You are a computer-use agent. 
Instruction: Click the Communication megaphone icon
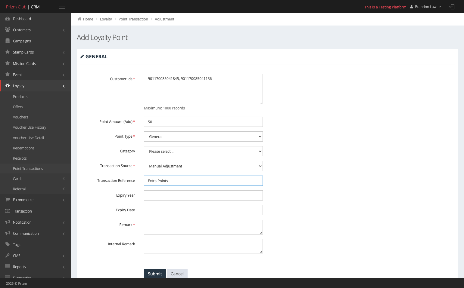(x=8, y=233)
